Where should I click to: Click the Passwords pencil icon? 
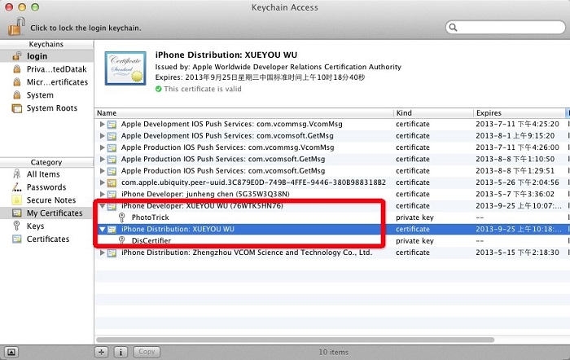coord(17,187)
